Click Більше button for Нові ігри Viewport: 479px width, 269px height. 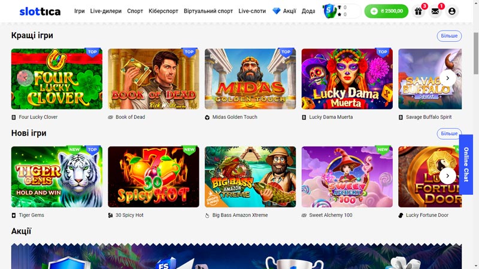449,133
